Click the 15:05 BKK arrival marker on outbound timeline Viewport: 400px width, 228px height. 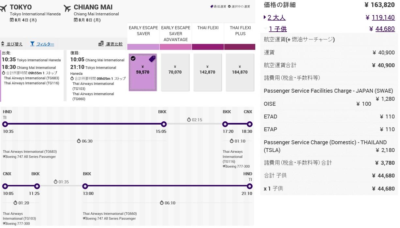click(x=164, y=124)
